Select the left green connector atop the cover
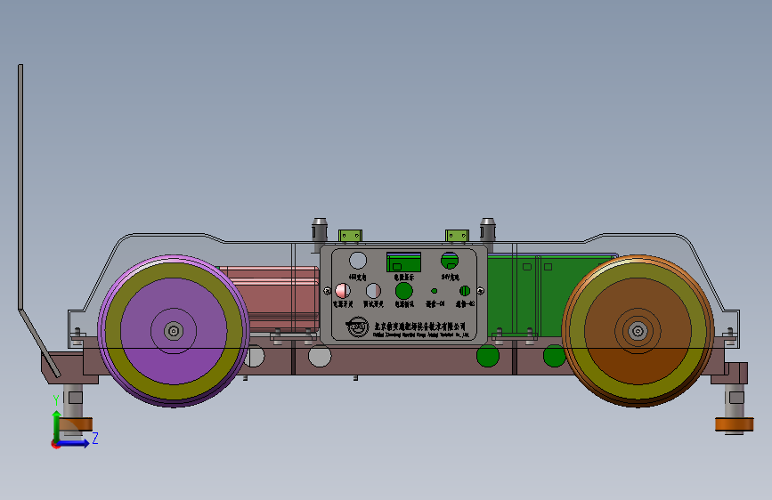 tap(350, 236)
